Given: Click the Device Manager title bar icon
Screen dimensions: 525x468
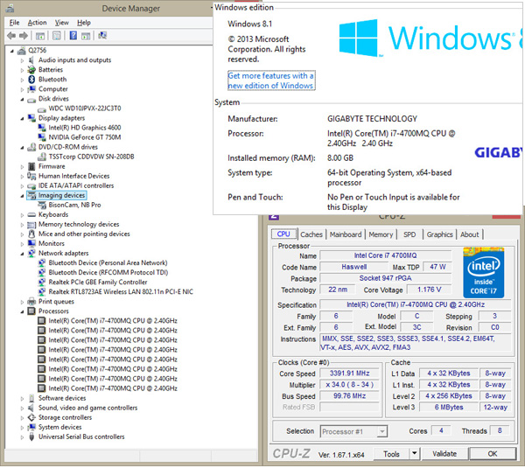Looking at the screenshot, I should click(10, 9).
